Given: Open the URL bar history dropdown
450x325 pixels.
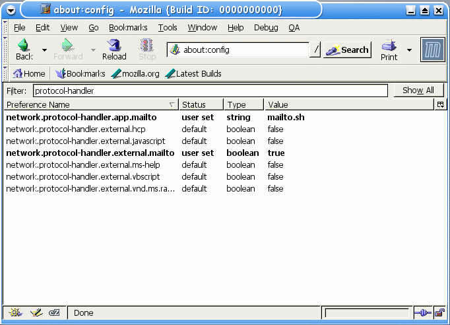Looking at the screenshot, I should (315, 50).
